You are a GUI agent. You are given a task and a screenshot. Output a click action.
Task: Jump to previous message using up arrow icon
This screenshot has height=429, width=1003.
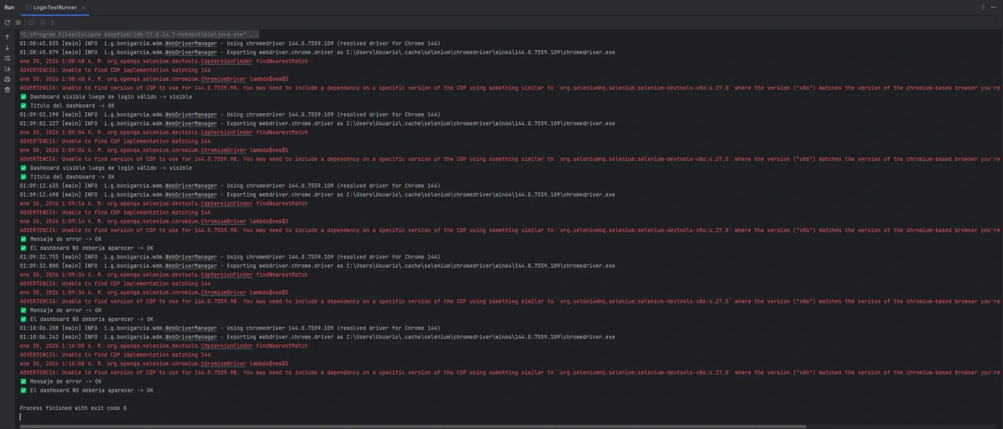coord(7,37)
